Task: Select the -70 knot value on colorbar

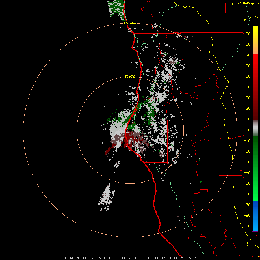Action: pos(247,205)
